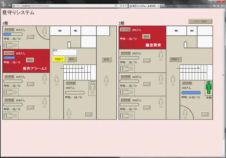Open a new browser tab

pos(162,6)
